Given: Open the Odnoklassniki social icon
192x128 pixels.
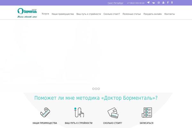Looking at the screenshot, I should pos(172,3).
